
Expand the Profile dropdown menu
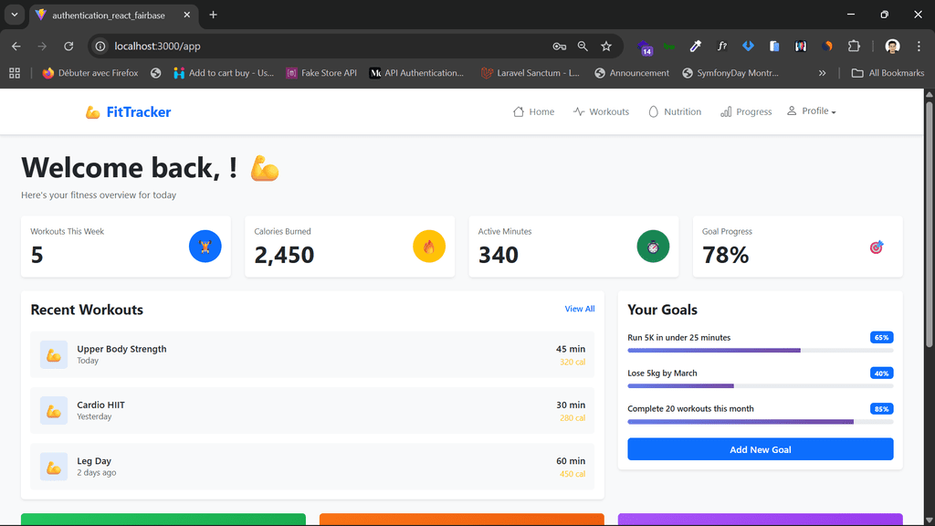[812, 111]
